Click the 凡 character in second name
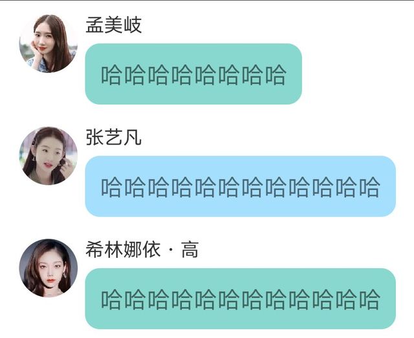The image size is (414, 338). [x=133, y=137]
